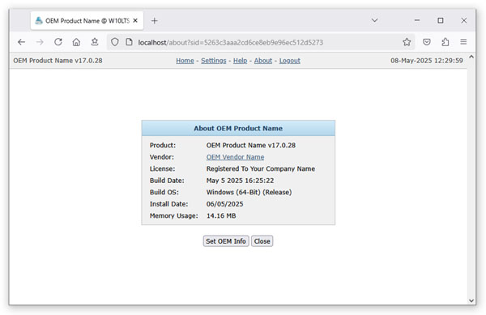Open the Pocket save icon

(427, 42)
